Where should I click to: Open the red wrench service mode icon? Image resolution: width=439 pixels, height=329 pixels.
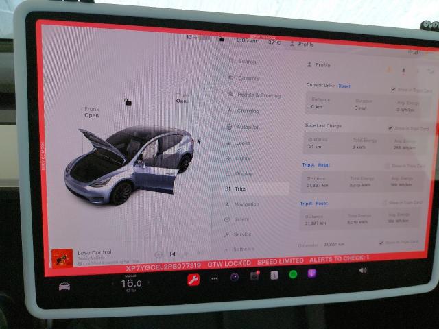point(193,280)
